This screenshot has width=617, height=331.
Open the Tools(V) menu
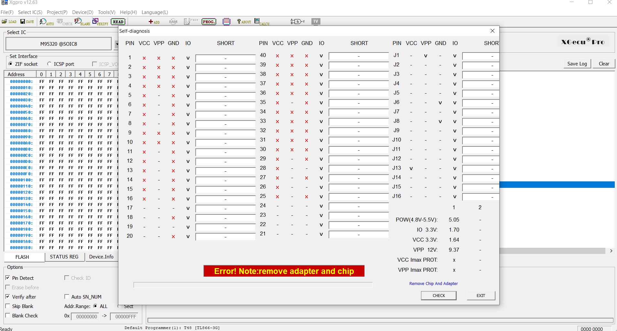(106, 12)
